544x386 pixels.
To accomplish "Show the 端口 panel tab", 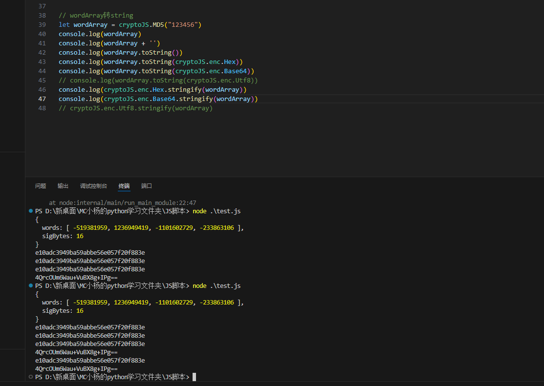I will click(x=147, y=186).
